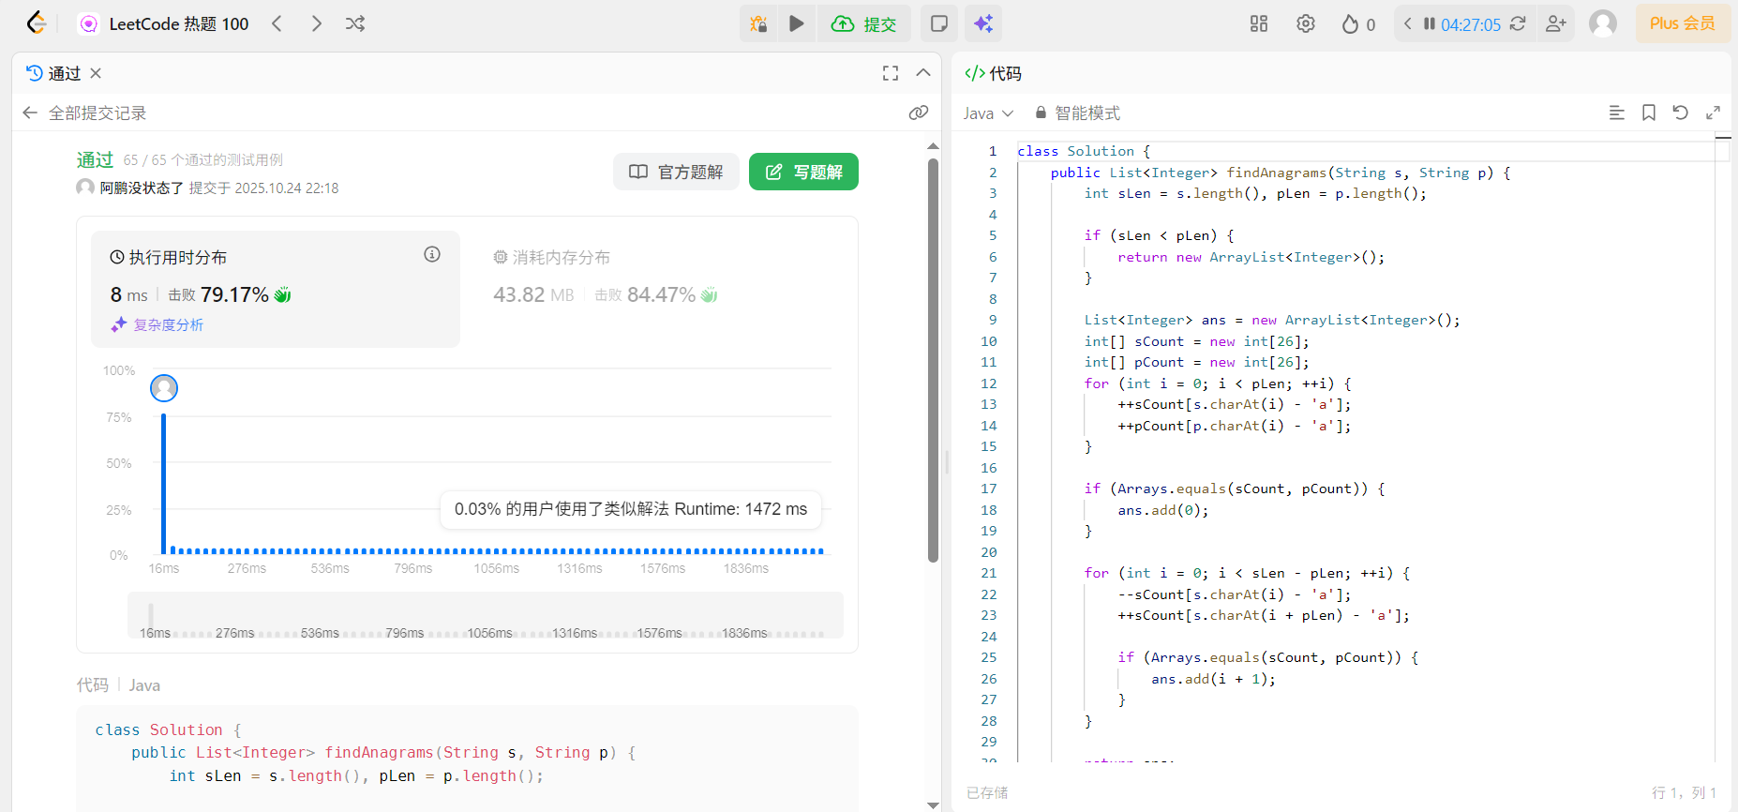1738x812 pixels.
Task: Click the 65 / 65 个通过的测试用例 text
Action: coord(202,160)
